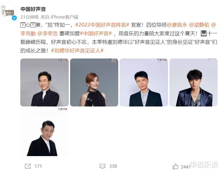
Task: View photo of man in satin blazer
Action: (x=194, y=82)
